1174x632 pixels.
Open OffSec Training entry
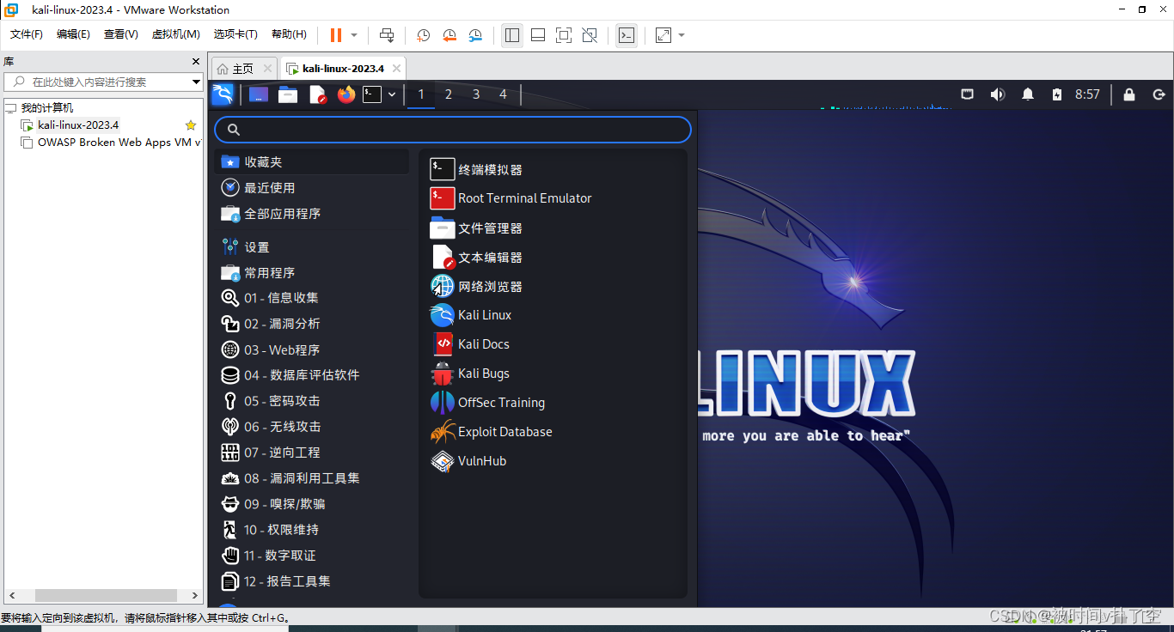(x=553, y=403)
